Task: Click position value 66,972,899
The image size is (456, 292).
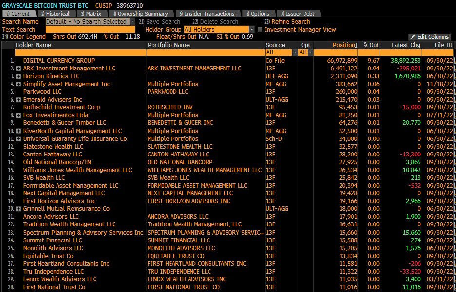Action: point(342,61)
